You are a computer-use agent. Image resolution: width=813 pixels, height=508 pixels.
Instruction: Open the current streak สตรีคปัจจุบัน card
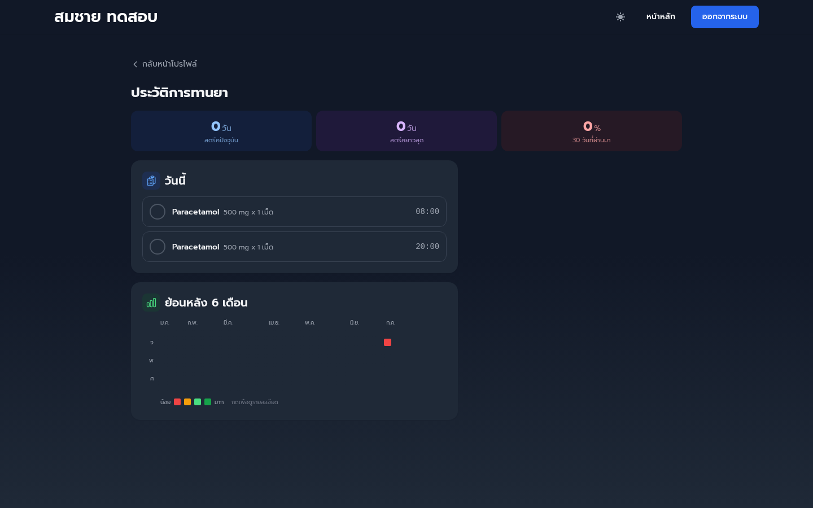coord(221,131)
